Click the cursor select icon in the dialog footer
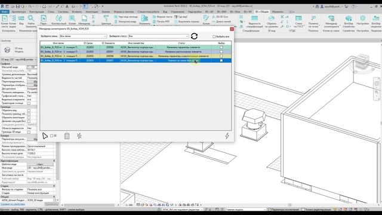 pyautogui.click(x=45, y=136)
